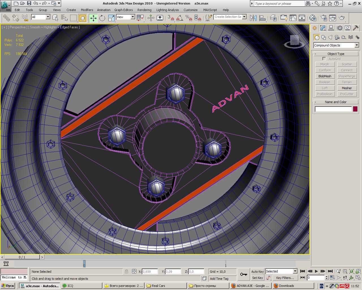Collapse the Name and Color rollout
This screenshot has height=290, width=362.
pos(336,102)
